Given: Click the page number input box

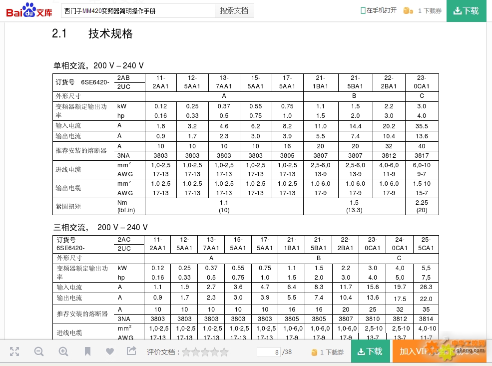Looking at the screenshot, I should pos(268,352).
